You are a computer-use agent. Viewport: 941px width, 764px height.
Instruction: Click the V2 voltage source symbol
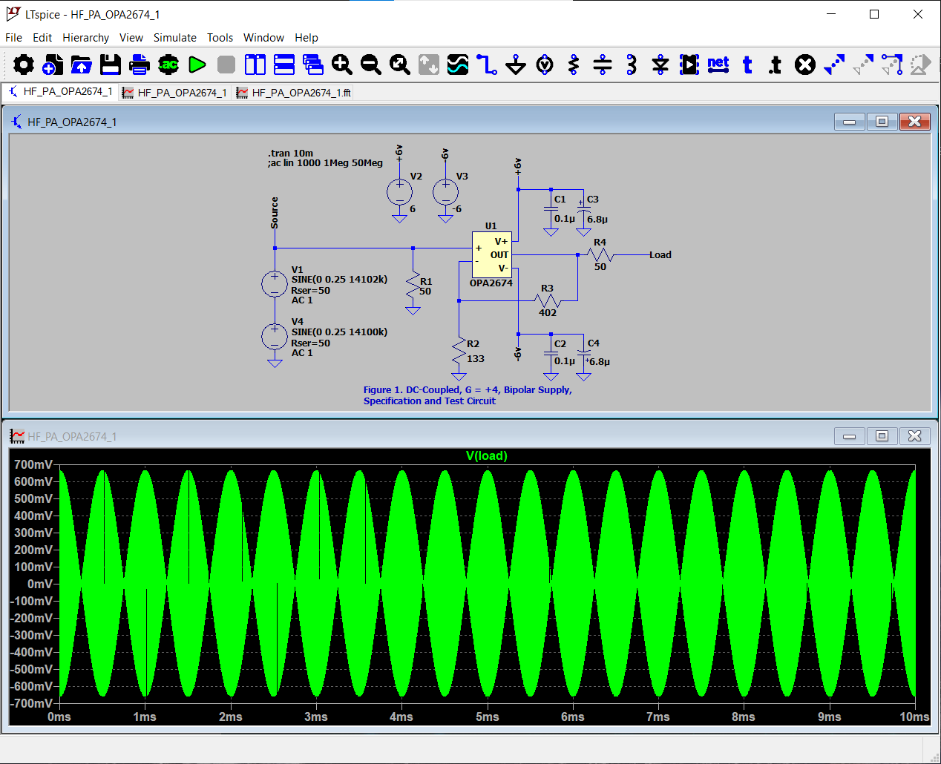(x=400, y=193)
